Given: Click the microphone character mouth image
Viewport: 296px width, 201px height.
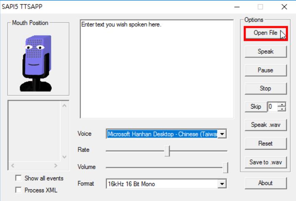Looking at the screenshot, I should click(x=36, y=63).
